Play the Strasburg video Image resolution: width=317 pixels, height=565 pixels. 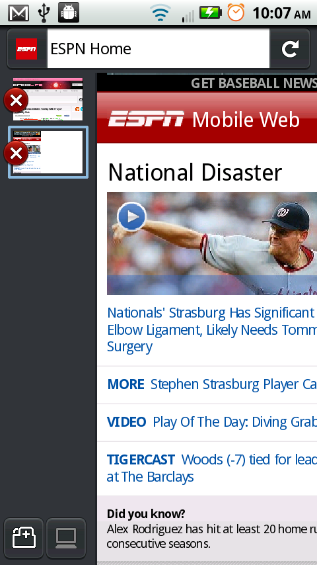click(131, 216)
